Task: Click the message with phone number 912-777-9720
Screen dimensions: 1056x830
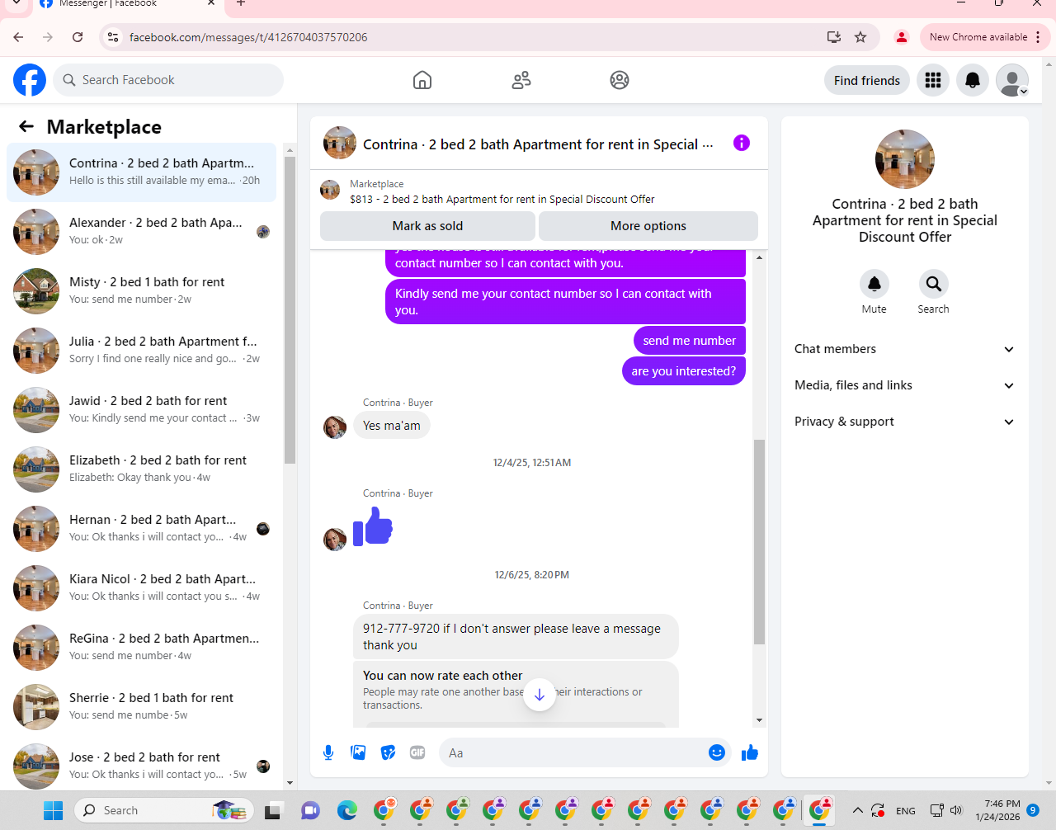Action: pyautogui.click(x=516, y=636)
